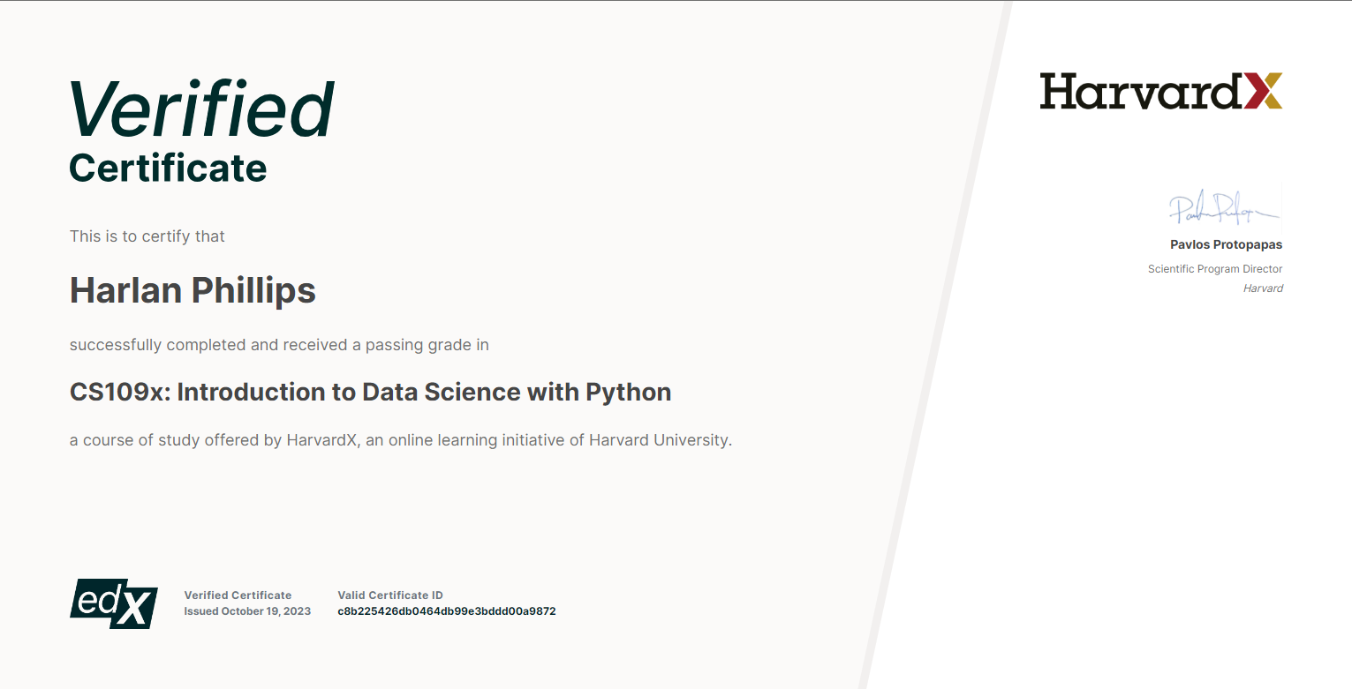
Task: Click the Scientific Program Director title
Action: (1214, 269)
